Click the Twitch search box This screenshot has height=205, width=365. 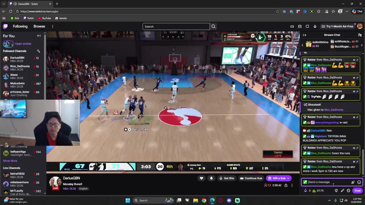coord(176,26)
